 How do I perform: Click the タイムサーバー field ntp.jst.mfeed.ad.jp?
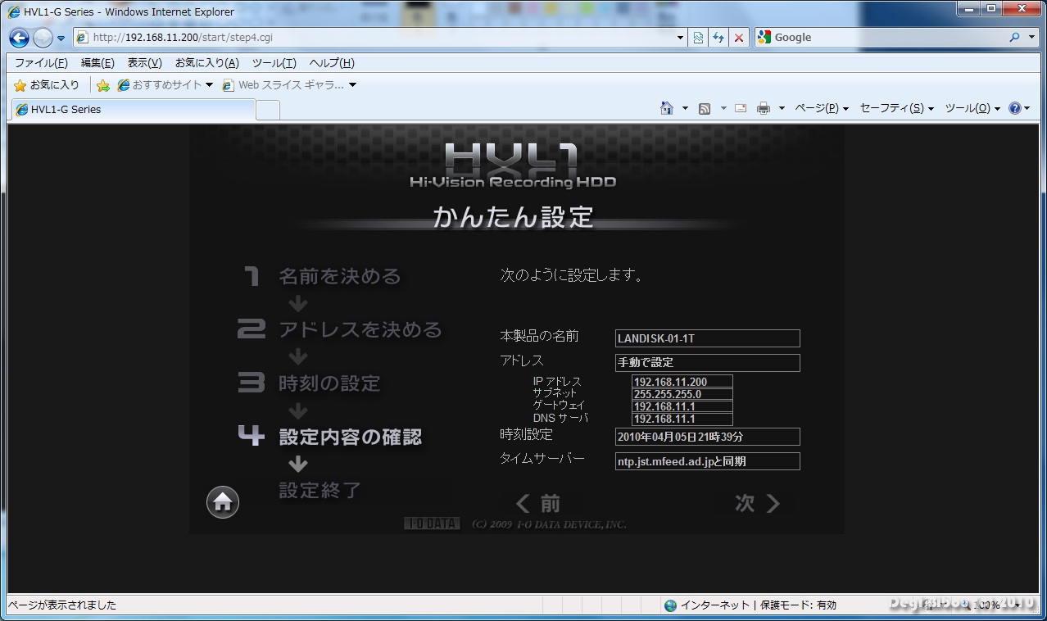[708, 461]
